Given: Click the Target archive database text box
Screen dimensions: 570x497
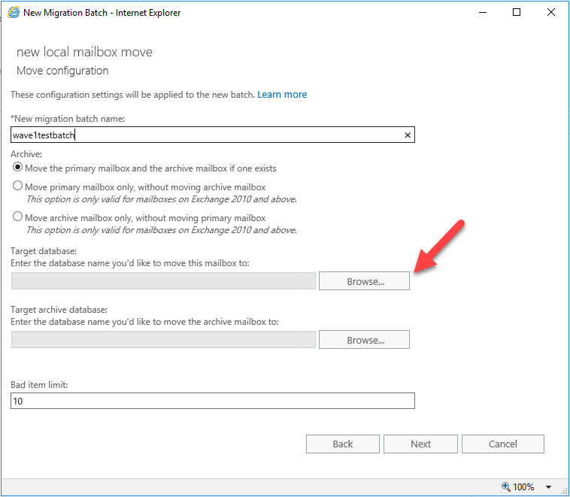Looking at the screenshot, I should click(x=163, y=340).
